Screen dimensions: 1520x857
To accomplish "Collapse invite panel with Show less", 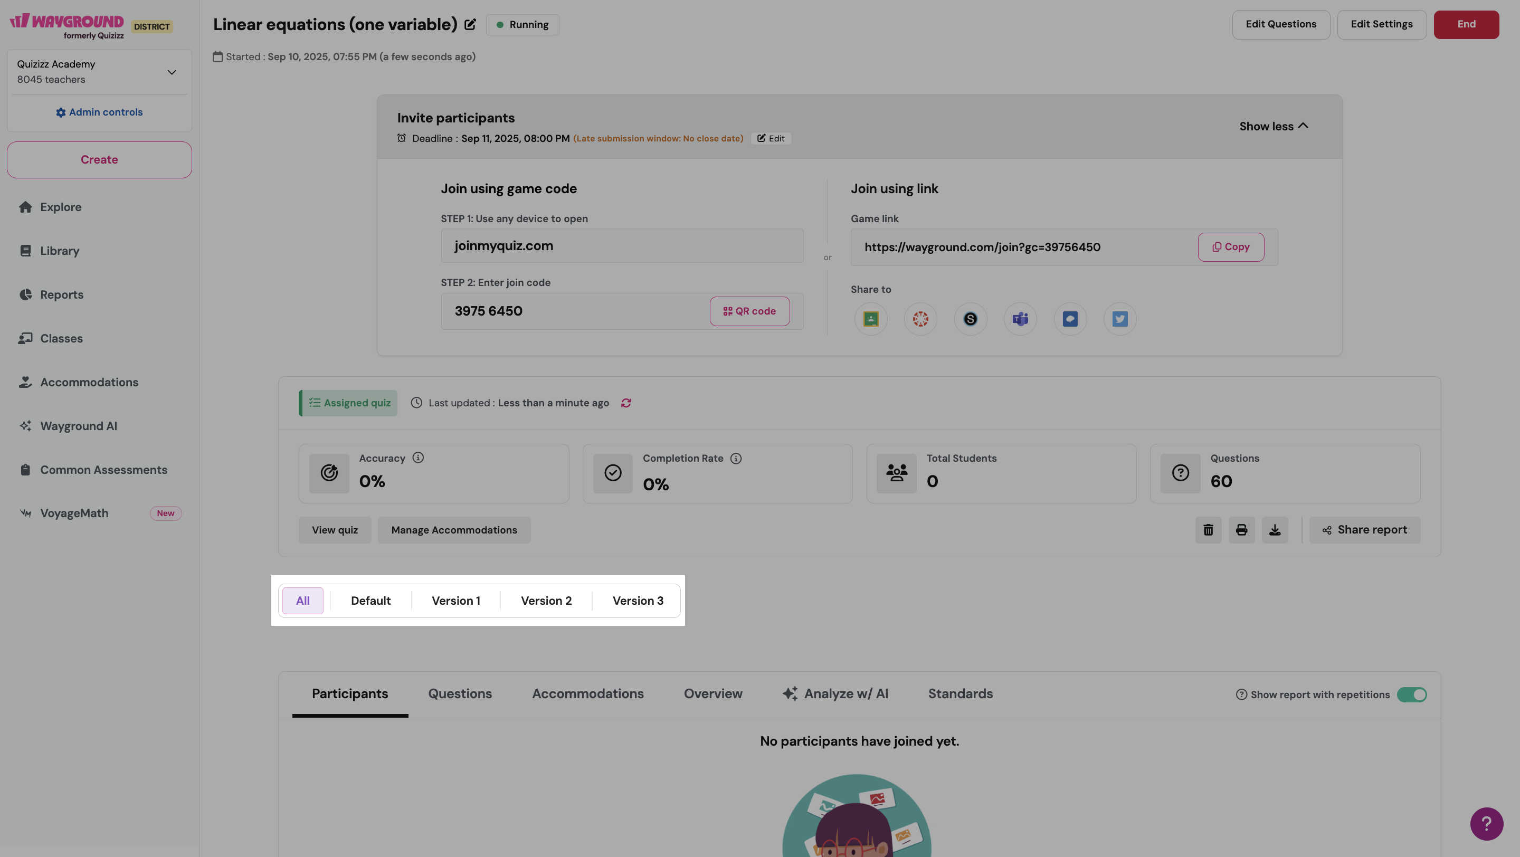I will [1274, 126].
